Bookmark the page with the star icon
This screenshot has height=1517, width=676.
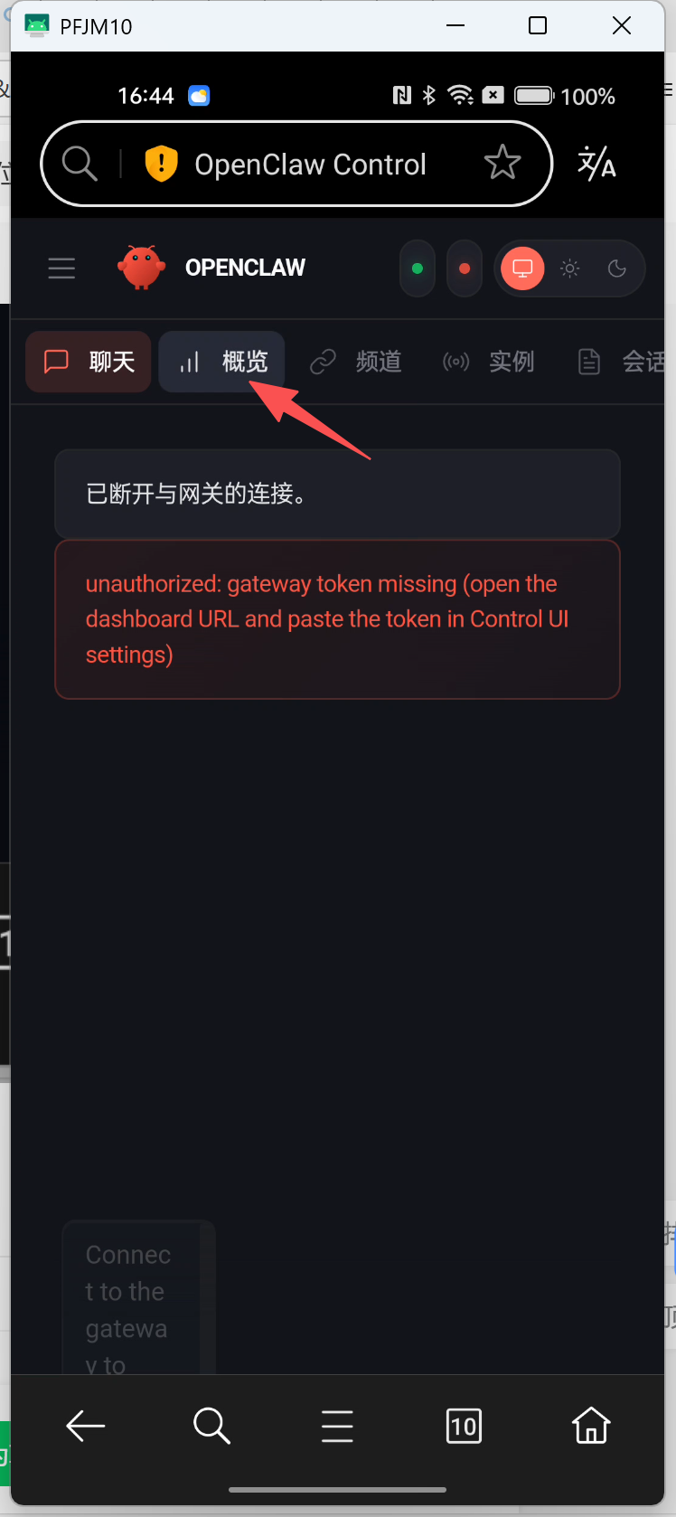502,164
